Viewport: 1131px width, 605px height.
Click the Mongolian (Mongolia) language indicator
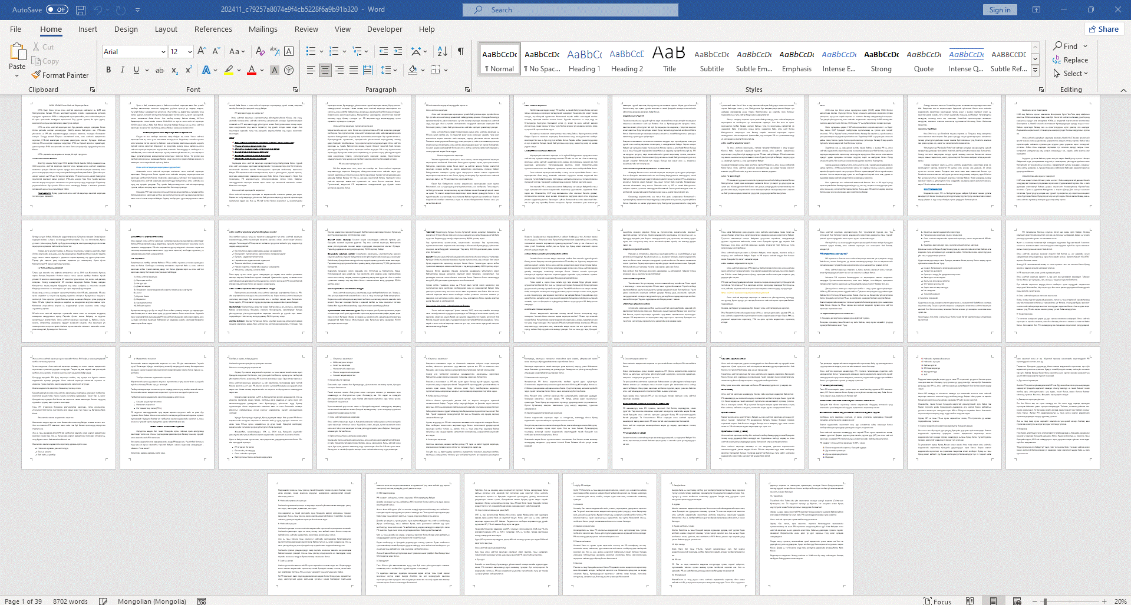tap(152, 601)
